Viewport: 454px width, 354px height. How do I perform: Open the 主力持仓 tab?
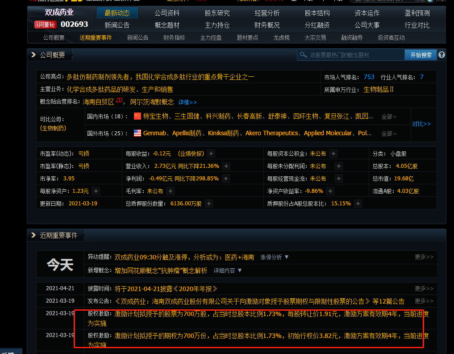point(217,25)
